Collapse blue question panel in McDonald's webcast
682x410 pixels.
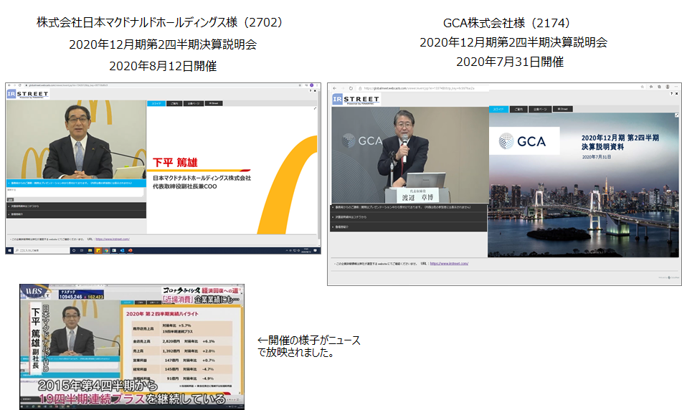[x=76, y=183]
